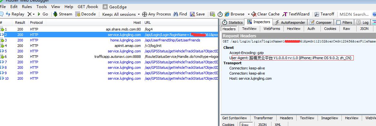Image resolution: width=376 pixels, height=126 pixels.
Task: Select session 6 trafficapp.autonavi.com row icon
Action: coord(2,57)
